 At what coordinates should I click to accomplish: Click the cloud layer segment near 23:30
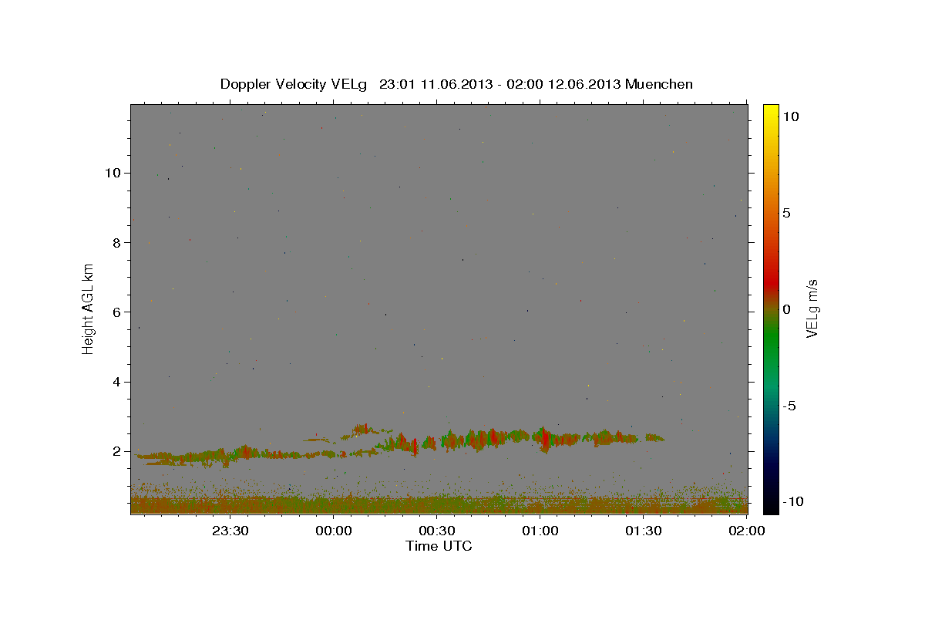(x=231, y=453)
